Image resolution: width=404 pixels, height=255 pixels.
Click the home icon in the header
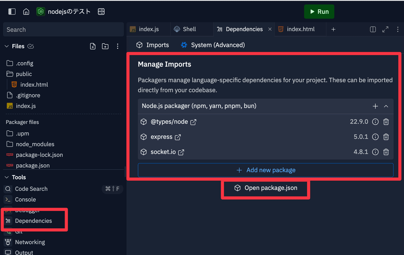click(x=26, y=11)
